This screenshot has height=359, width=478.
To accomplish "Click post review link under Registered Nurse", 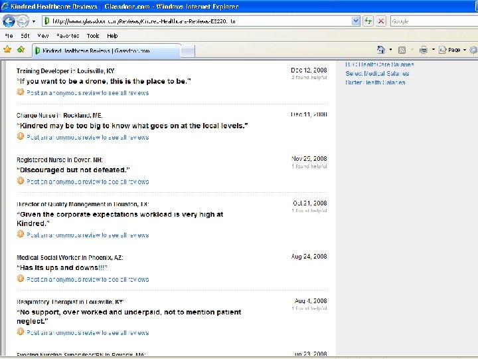I will click(x=88, y=181).
